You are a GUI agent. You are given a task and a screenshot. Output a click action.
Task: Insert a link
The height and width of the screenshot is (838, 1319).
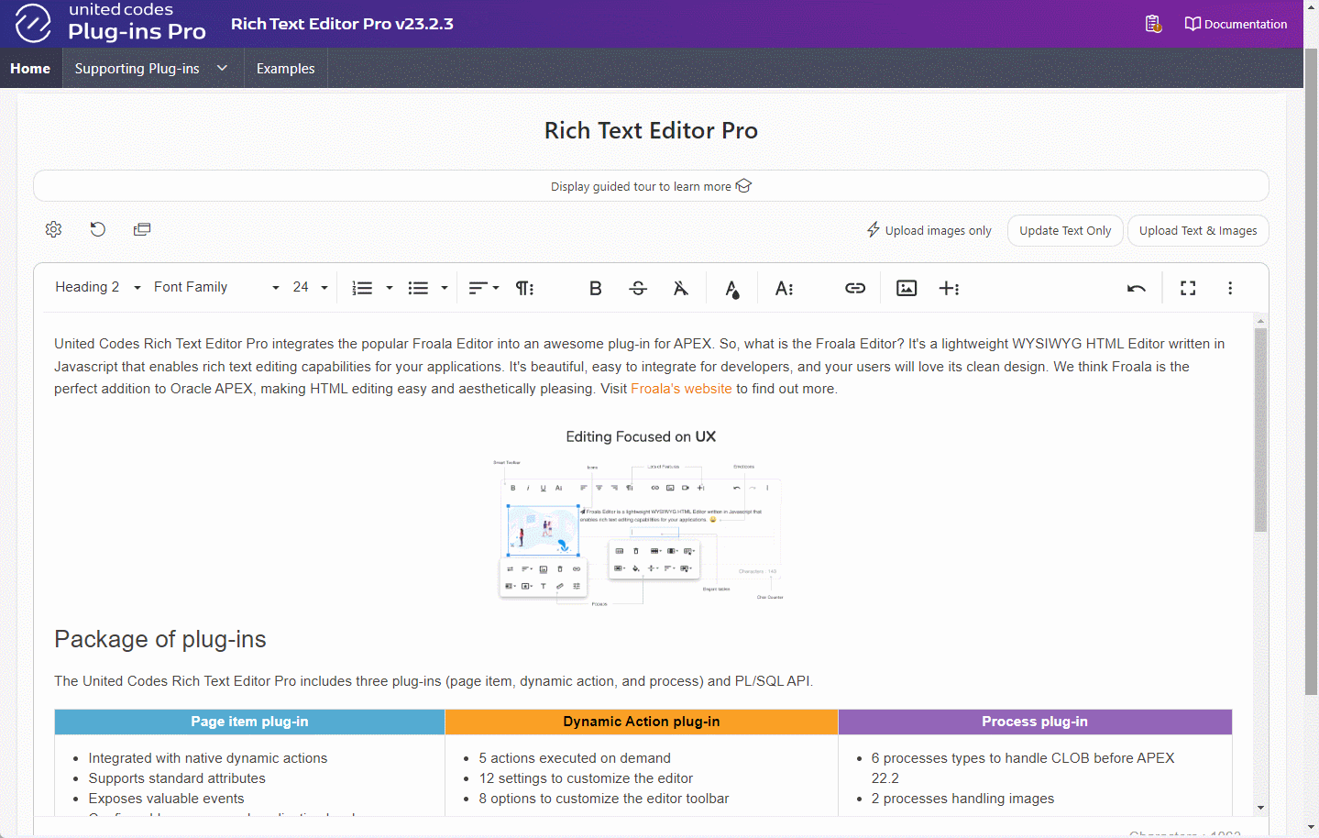click(855, 288)
